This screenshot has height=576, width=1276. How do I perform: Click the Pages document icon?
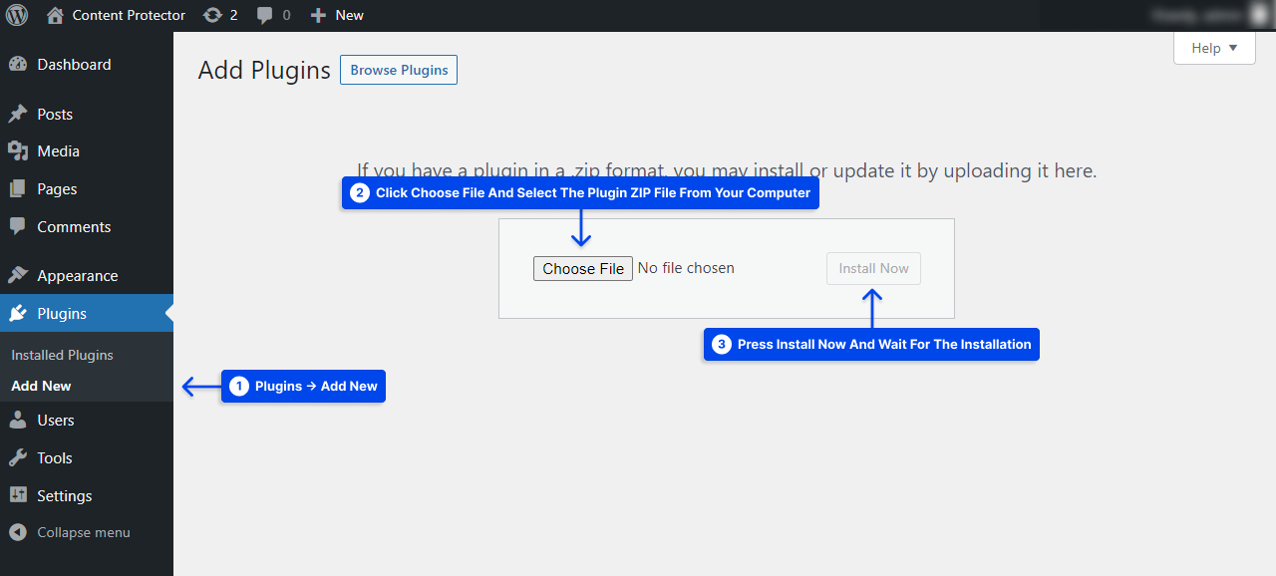click(17, 188)
